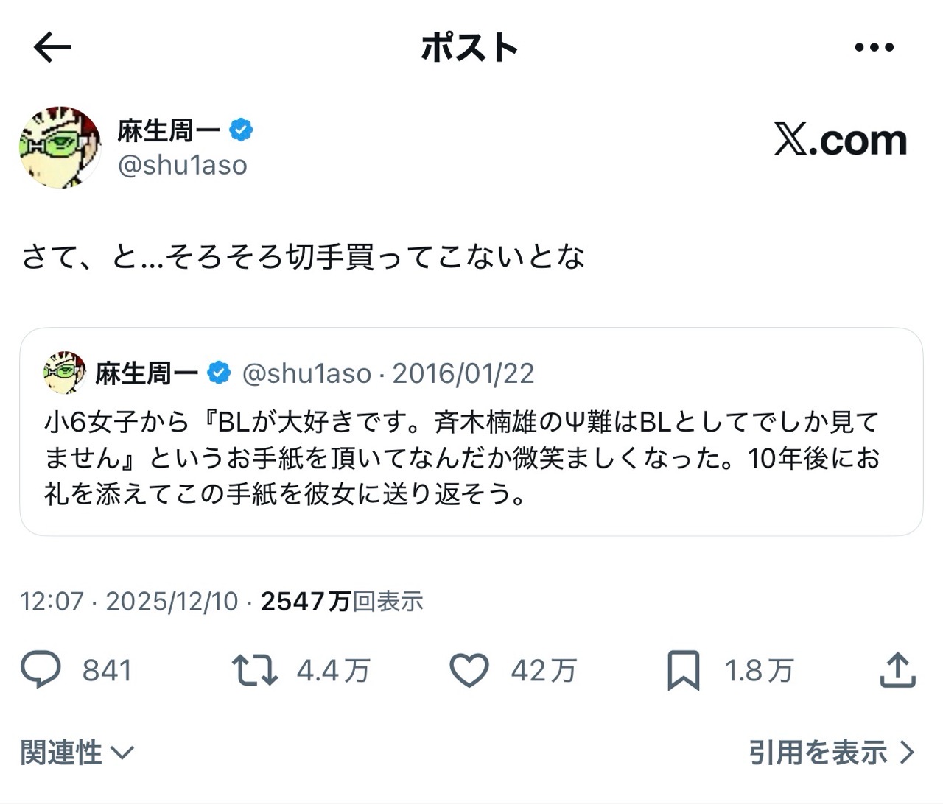
Task: Tap the 42万 likes count
Action: 544,671
